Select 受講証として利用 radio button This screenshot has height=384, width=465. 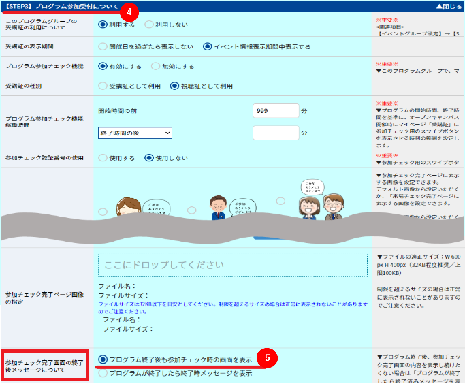103,86
